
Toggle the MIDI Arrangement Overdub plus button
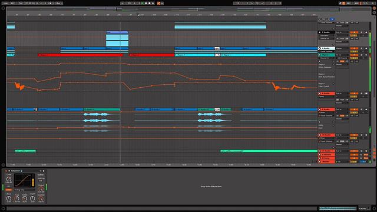tap(153, 3)
